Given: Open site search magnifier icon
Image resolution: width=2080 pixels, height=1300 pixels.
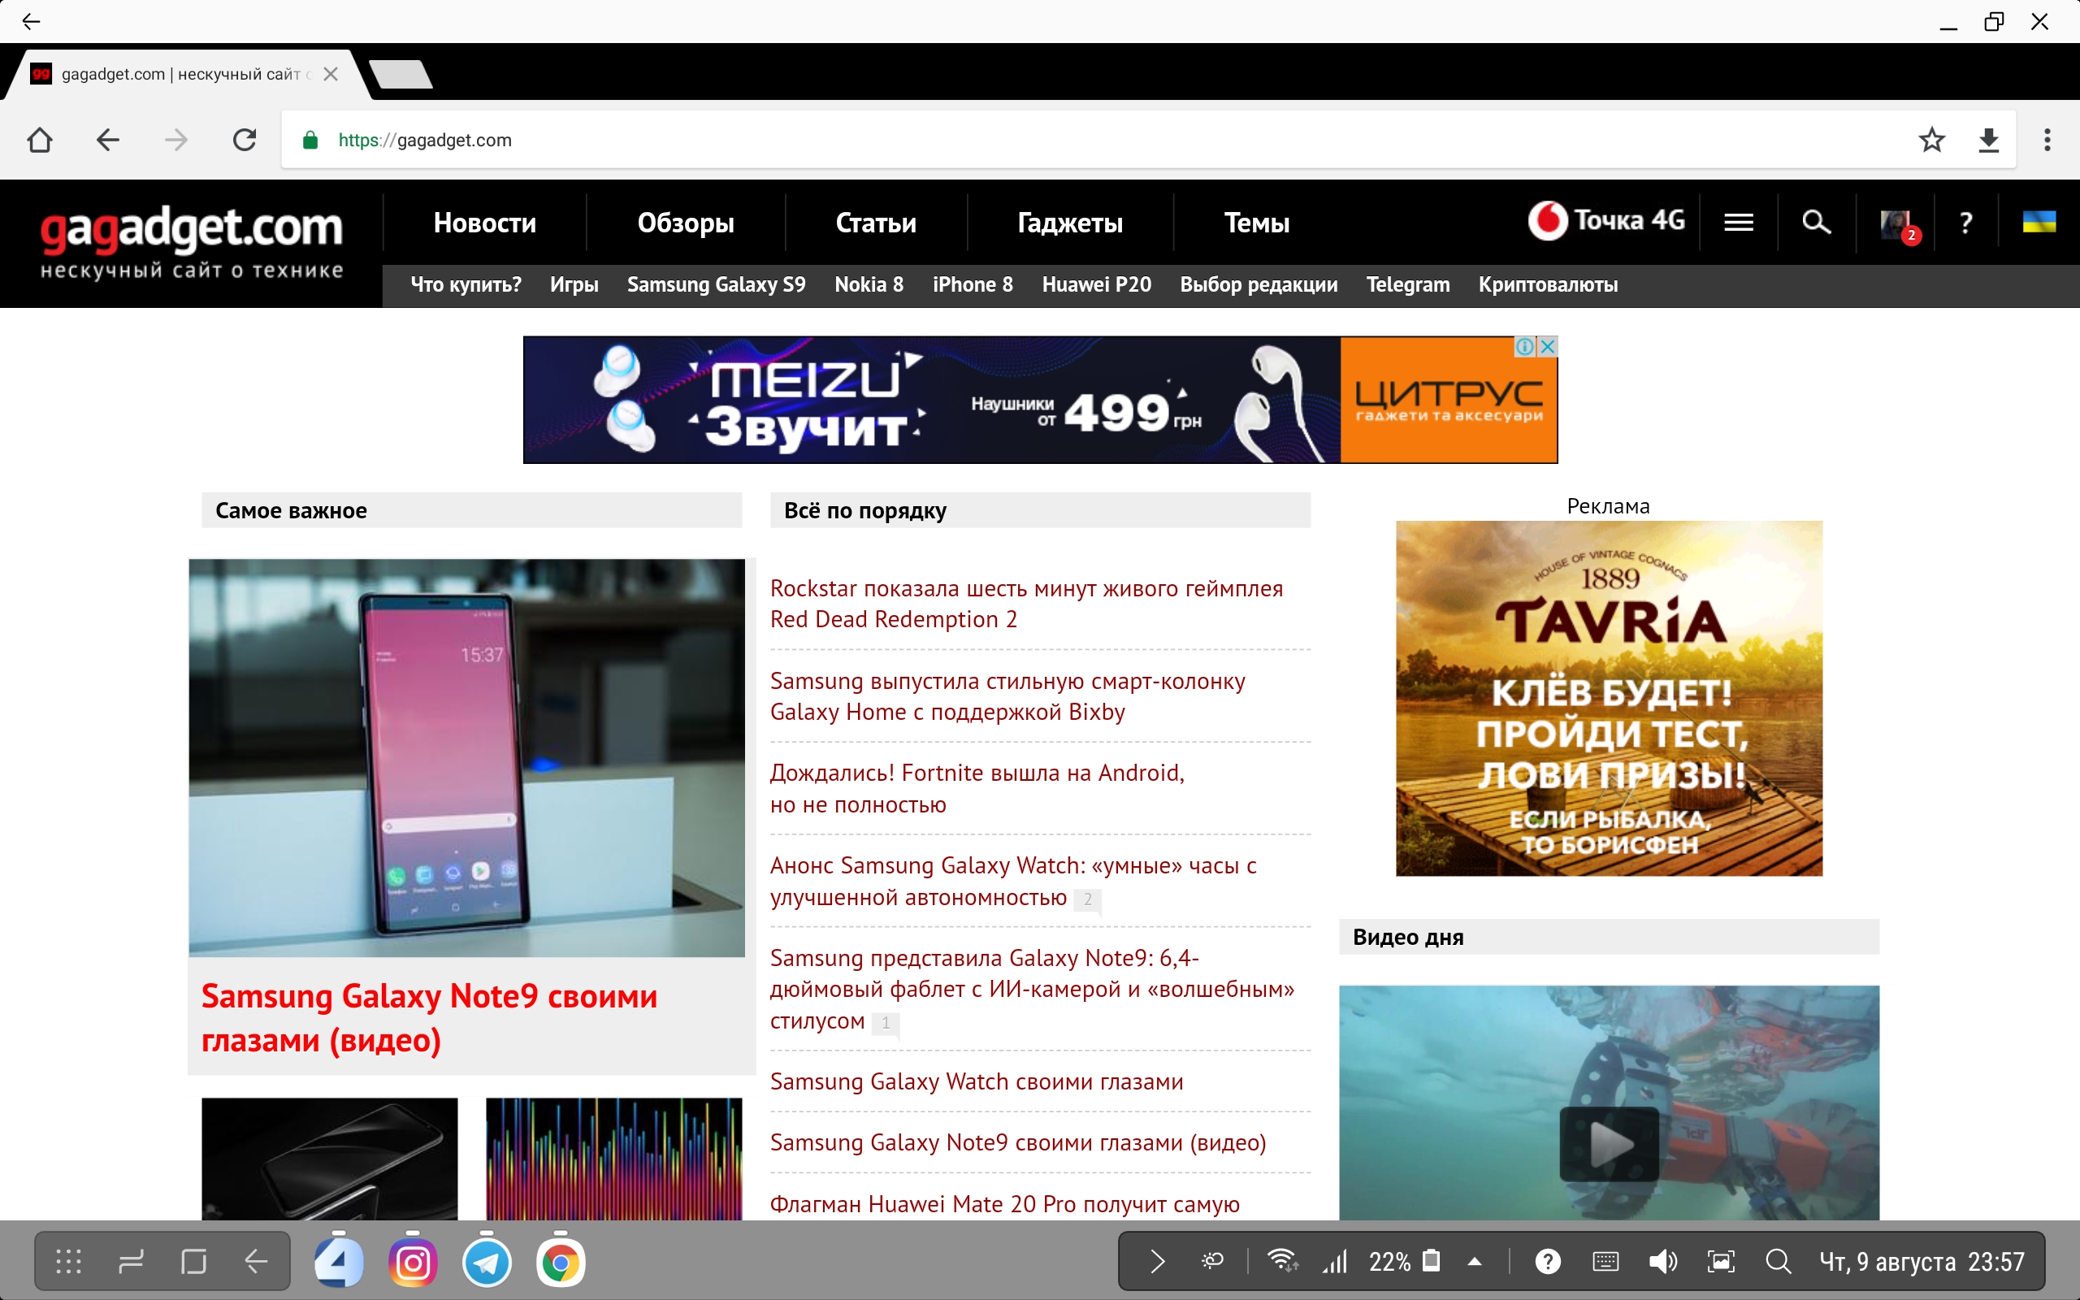Looking at the screenshot, I should pos(1816,223).
